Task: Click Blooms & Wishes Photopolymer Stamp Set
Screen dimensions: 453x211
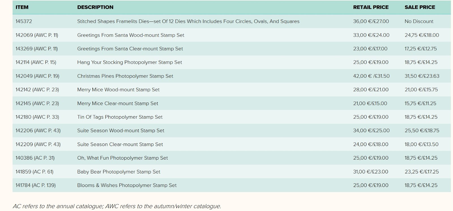Action: pyautogui.click(x=127, y=185)
